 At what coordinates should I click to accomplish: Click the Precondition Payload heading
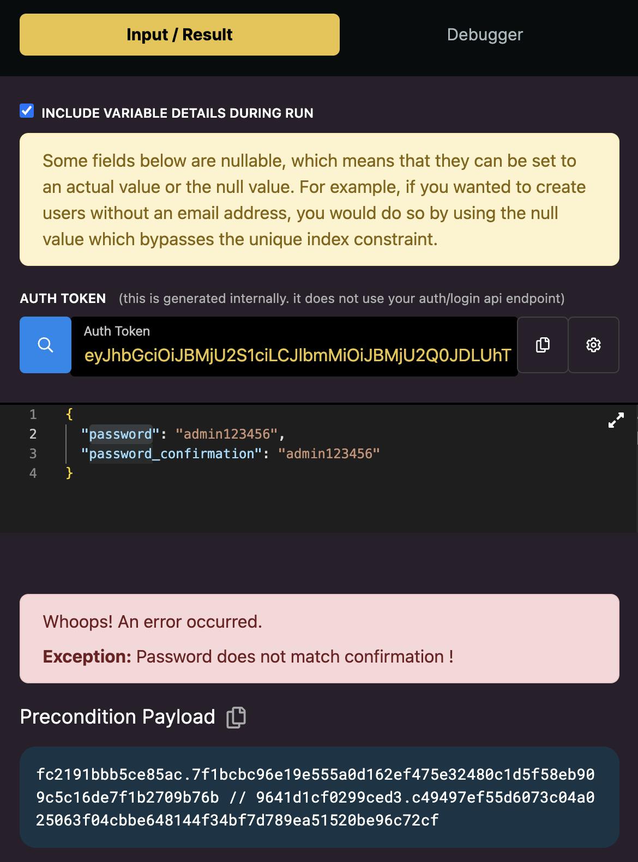(x=117, y=717)
